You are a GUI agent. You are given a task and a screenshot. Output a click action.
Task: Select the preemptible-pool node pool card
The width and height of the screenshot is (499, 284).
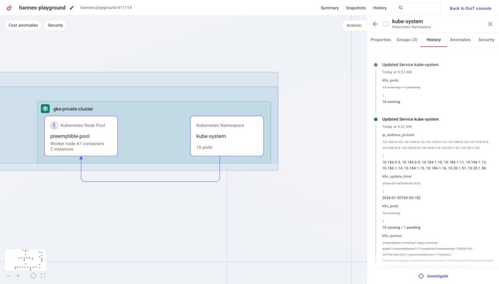pos(81,136)
